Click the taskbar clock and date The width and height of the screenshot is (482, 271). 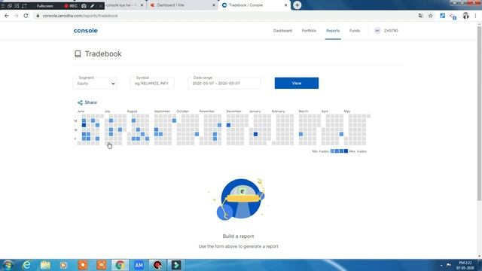click(x=465, y=265)
